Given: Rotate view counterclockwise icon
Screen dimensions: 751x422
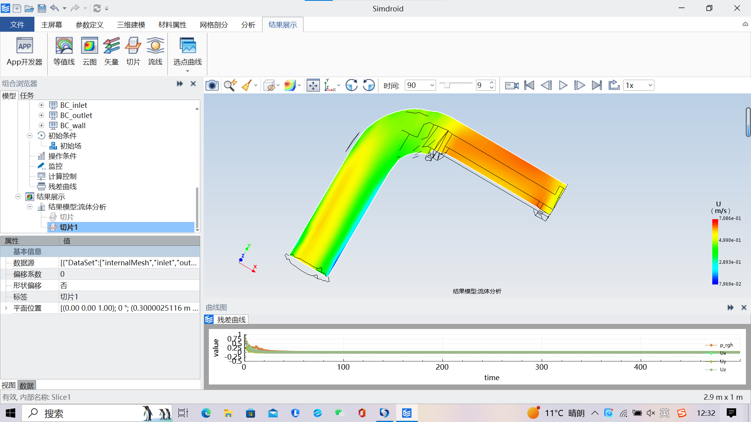Looking at the screenshot, I should click(x=369, y=85).
